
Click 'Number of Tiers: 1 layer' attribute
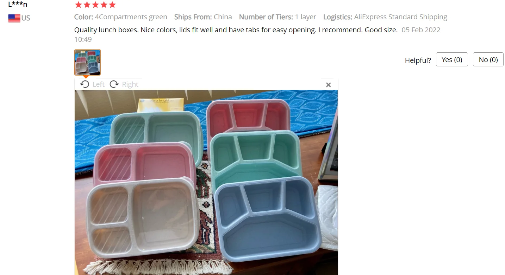pos(278,17)
